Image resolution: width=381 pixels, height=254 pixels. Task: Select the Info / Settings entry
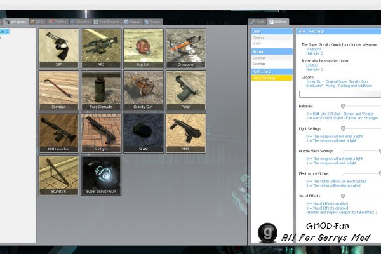click(x=272, y=78)
